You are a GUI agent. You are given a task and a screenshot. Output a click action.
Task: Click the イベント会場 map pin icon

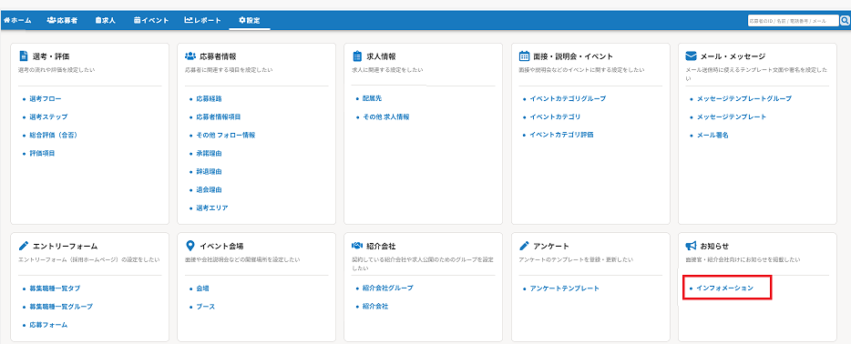click(x=190, y=246)
